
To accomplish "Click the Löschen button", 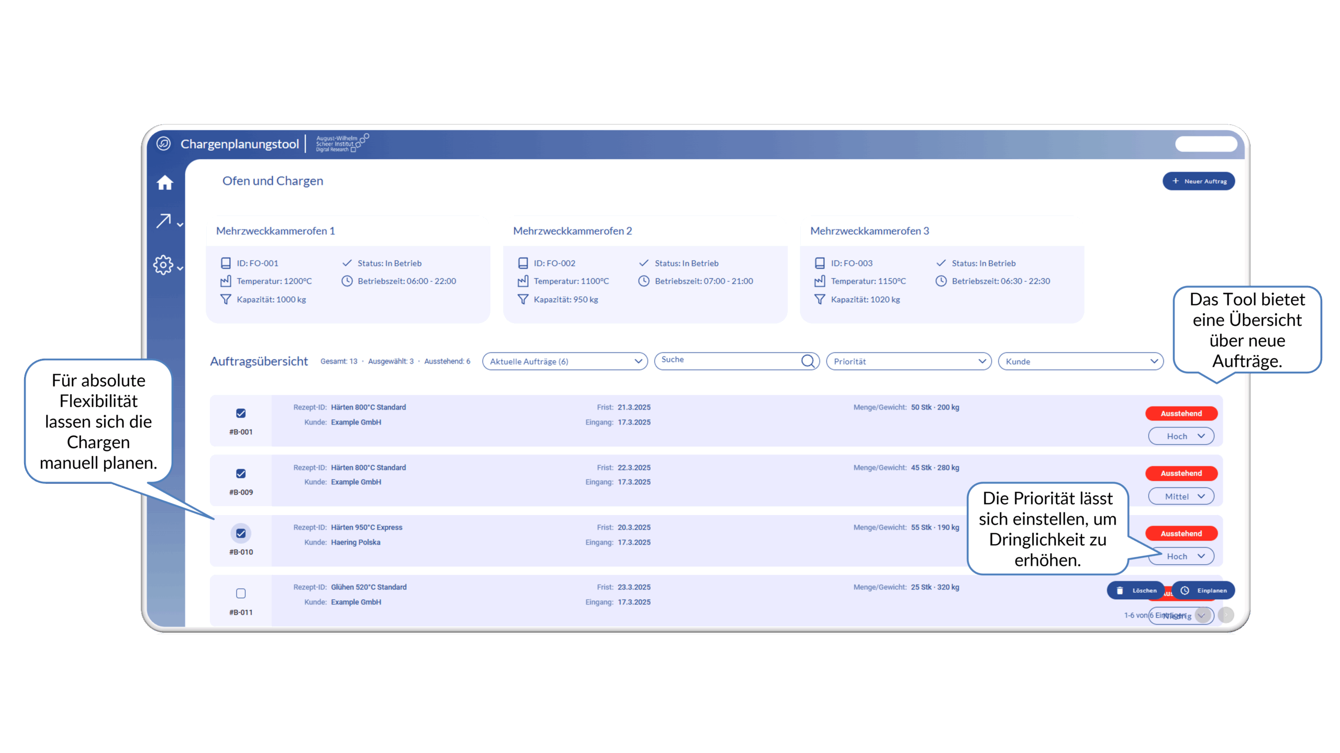I will (1137, 590).
